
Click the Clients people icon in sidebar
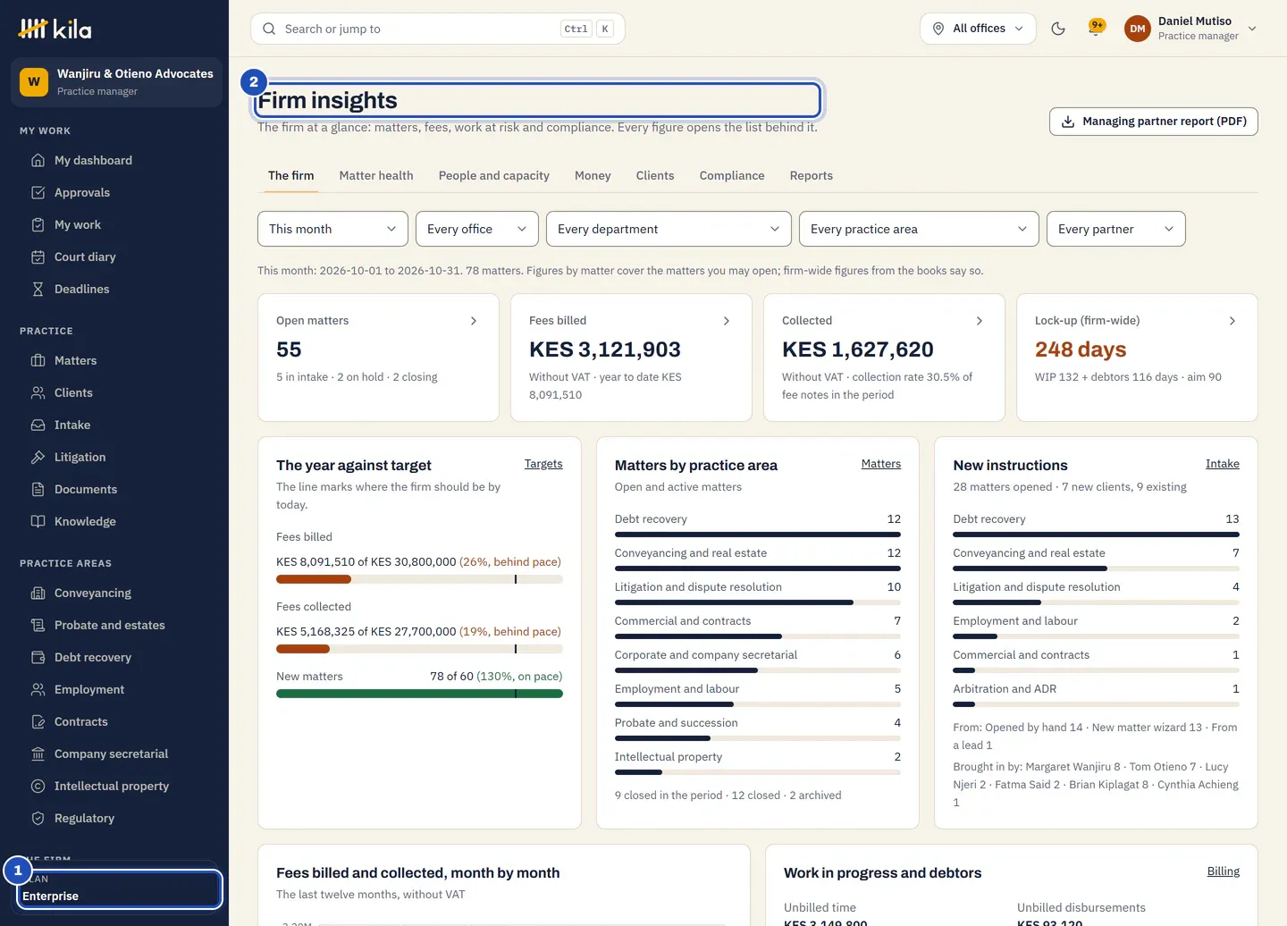coord(38,392)
